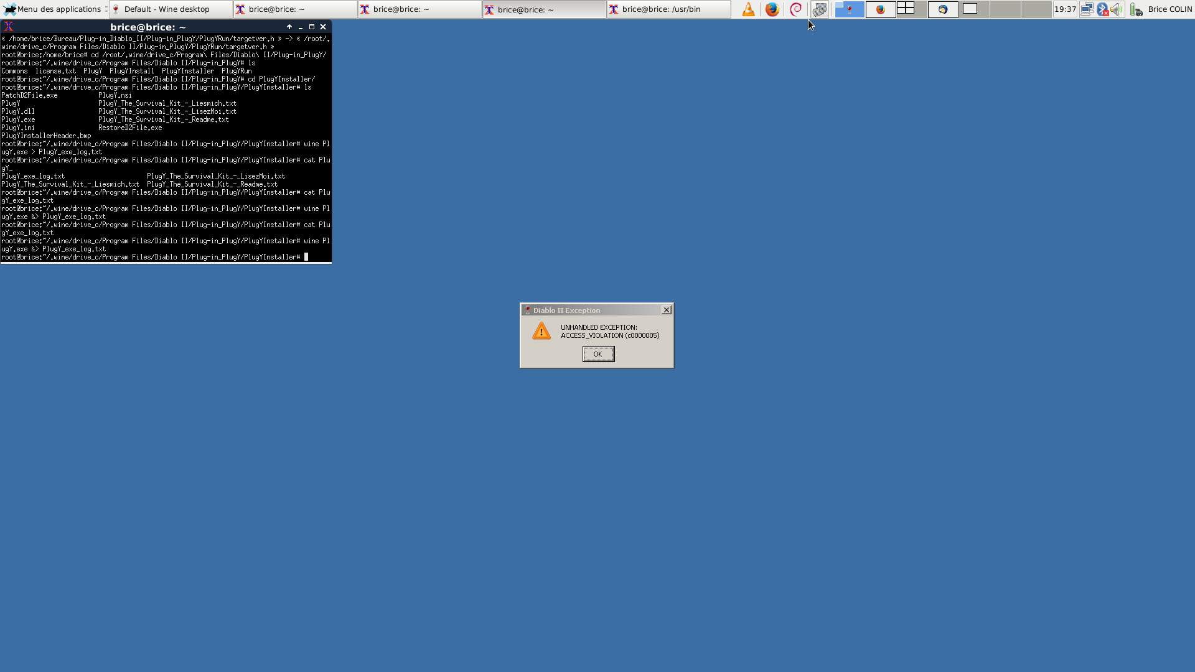The image size is (1195, 672).
Task: Open the volume speaker tray icon
Action: 1117,9
